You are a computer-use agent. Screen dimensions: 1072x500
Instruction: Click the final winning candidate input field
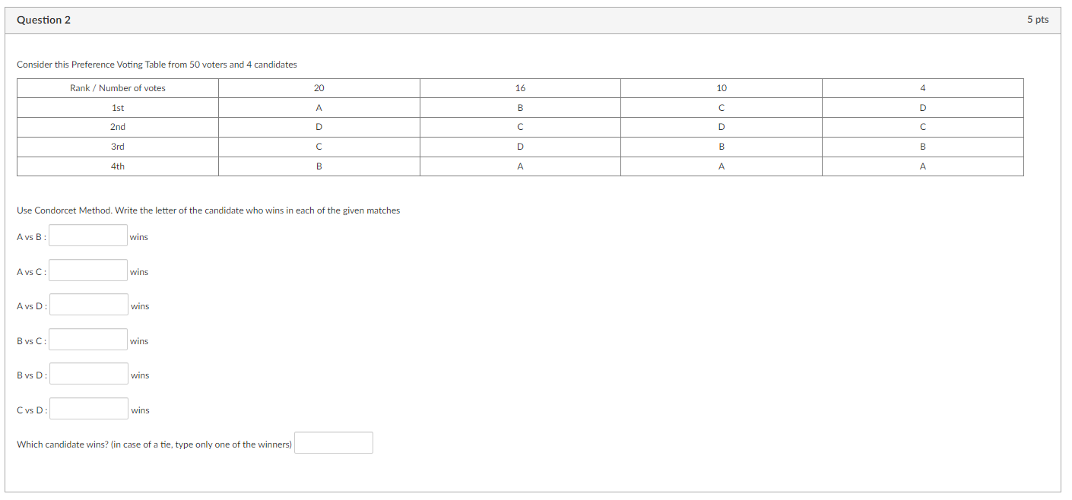coord(333,442)
